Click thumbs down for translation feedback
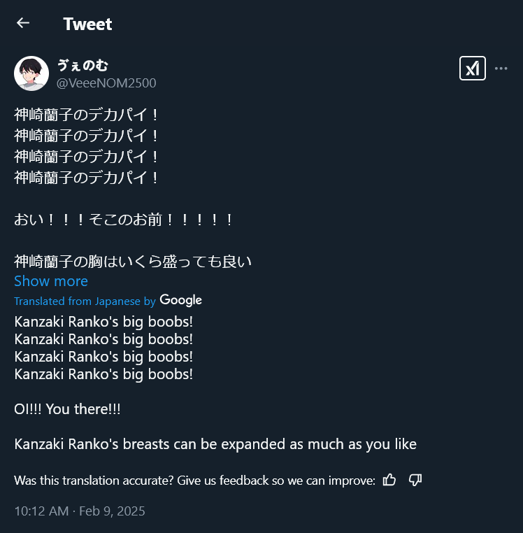The height and width of the screenshot is (533, 523). pos(415,480)
